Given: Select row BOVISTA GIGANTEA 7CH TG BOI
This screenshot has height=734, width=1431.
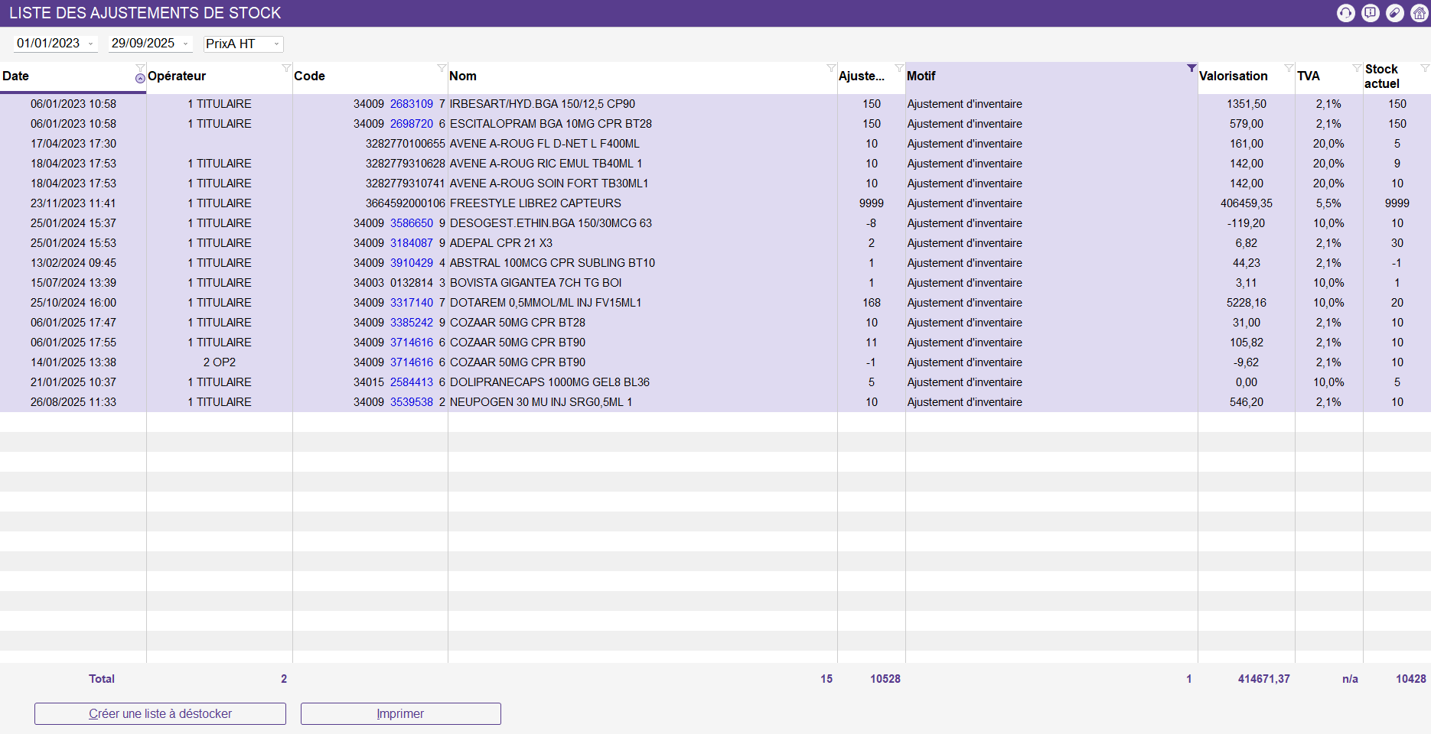Looking at the screenshot, I should click(x=715, y=283).
